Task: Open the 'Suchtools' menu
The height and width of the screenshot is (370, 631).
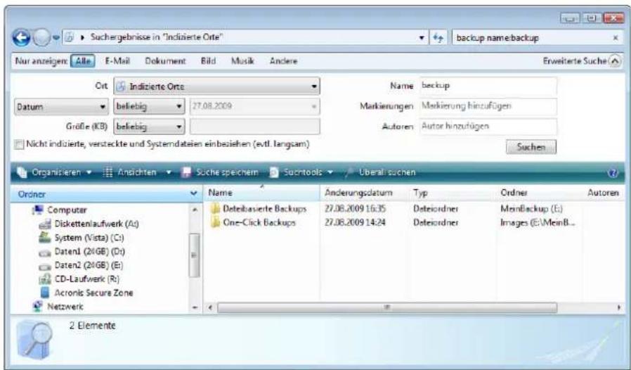Action: coord(301,172)
